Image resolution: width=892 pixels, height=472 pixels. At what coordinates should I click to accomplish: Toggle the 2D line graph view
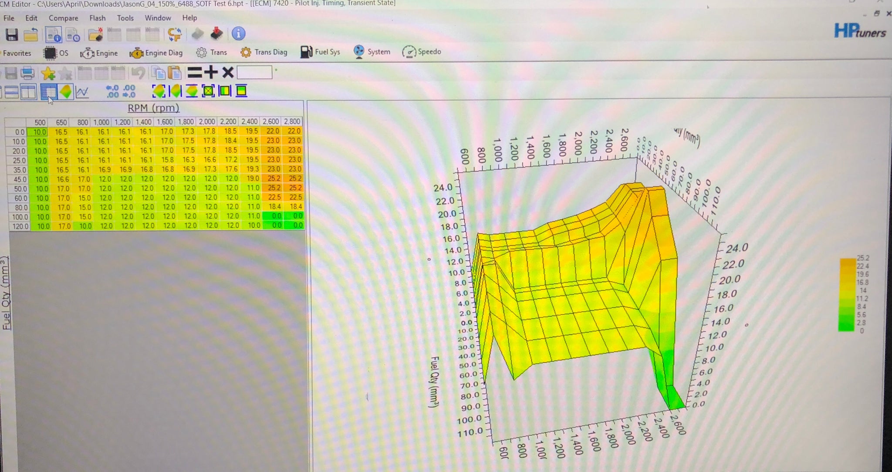82,91
